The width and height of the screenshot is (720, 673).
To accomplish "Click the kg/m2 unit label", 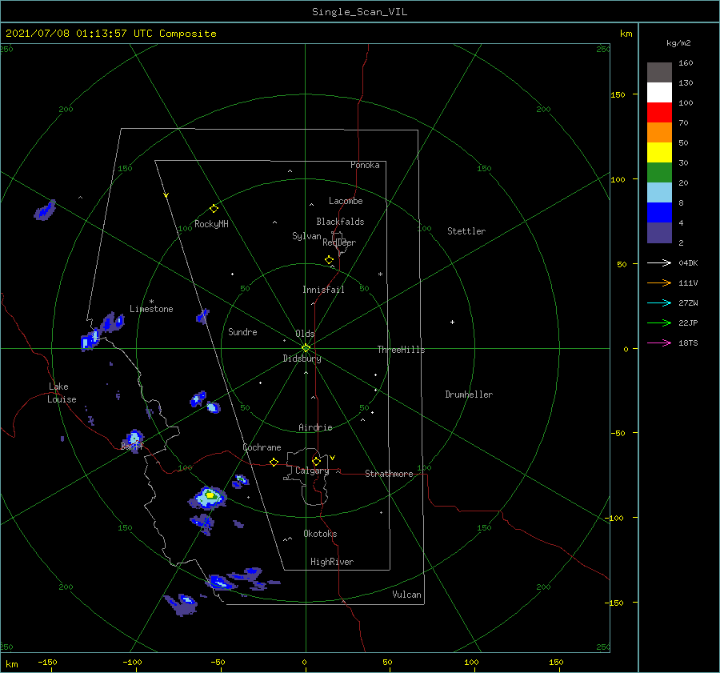I will [x=678, y=43].
